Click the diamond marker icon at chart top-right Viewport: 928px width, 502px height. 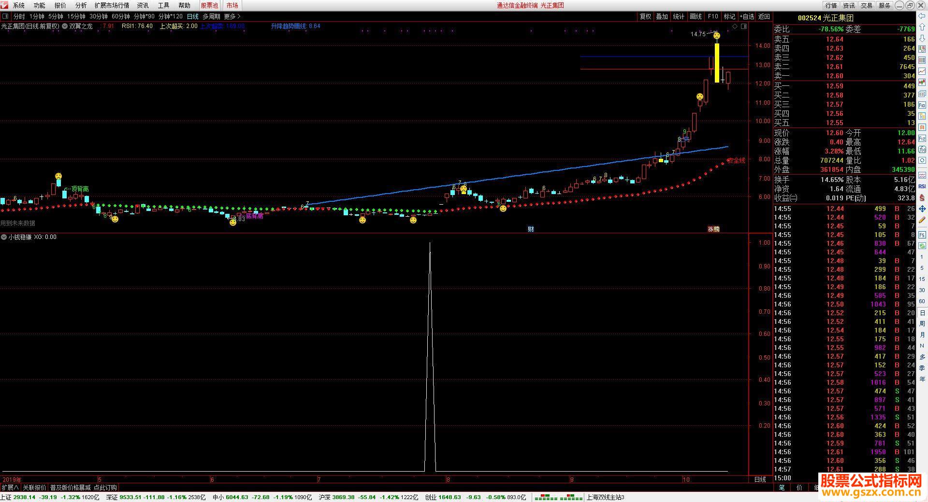(x=735, y=27)
